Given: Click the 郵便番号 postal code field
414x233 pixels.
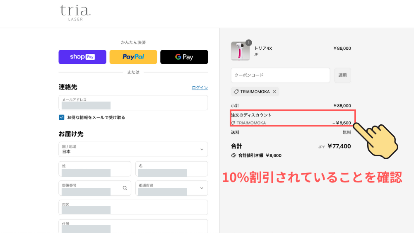Looking at the screenshot, I should point(95,188).
